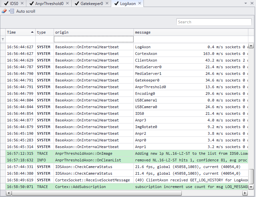Select the MediaServer0 message cell
256x197 pixels.
coord(191,67)
